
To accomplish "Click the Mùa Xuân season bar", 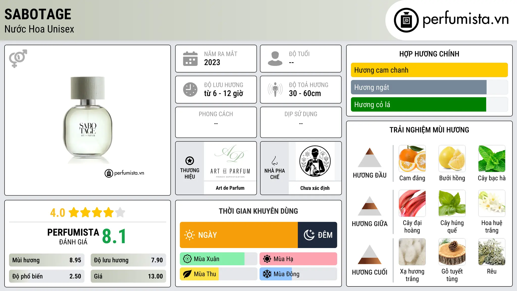I will coord(219,259).
